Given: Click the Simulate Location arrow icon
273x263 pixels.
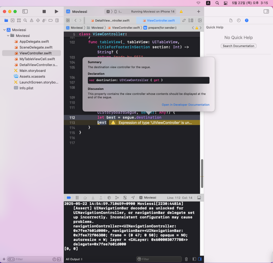Looking at the screenshot, I should click(133, 198).
